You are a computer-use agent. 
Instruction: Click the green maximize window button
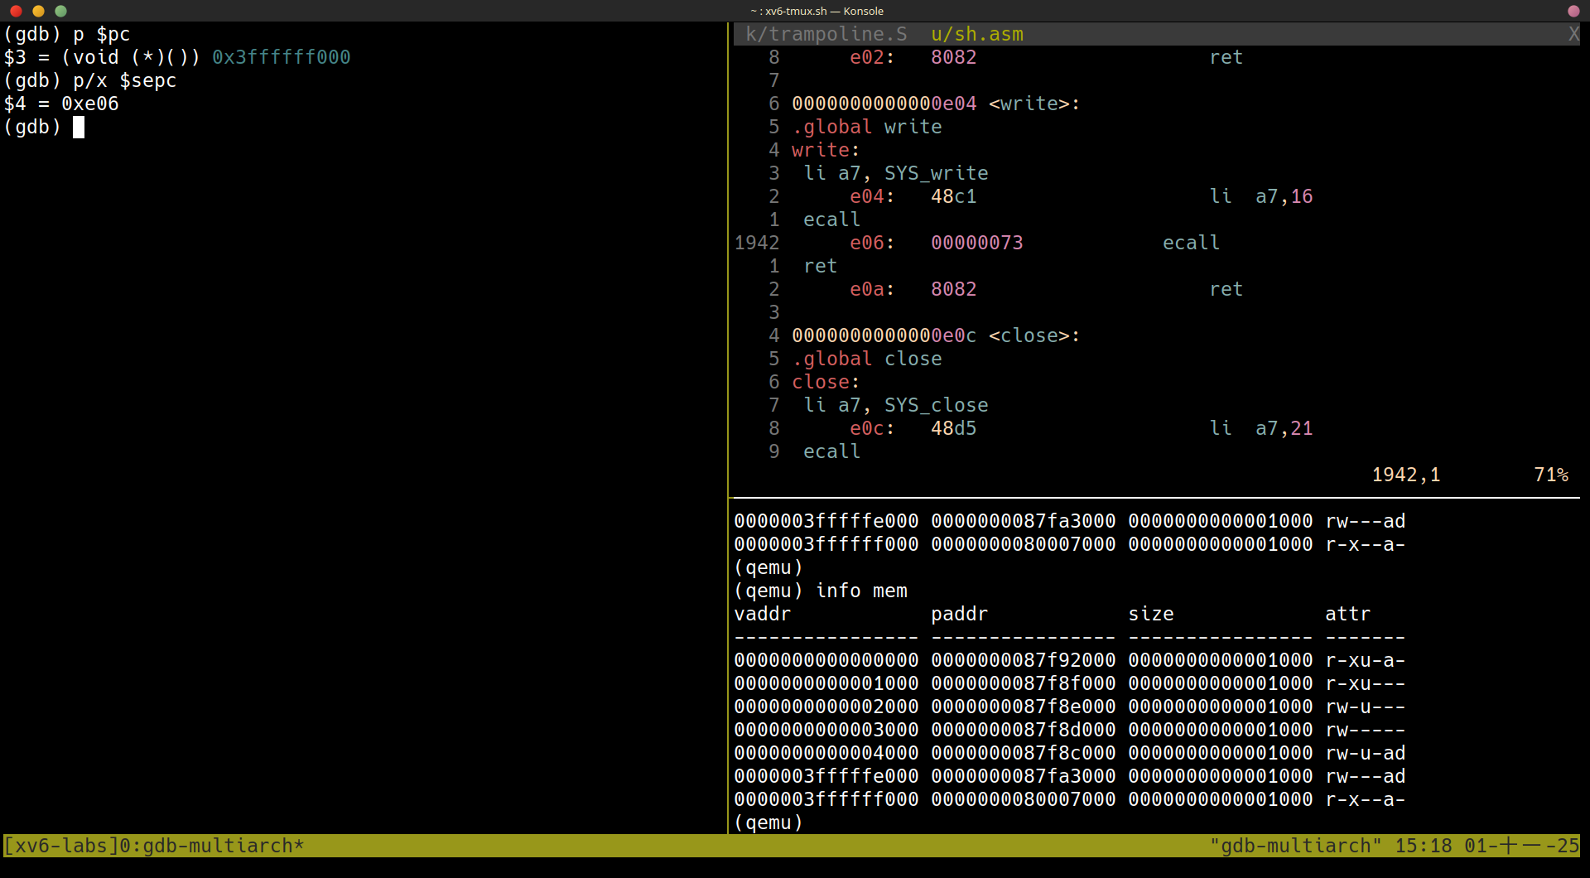tap(60, 11)
